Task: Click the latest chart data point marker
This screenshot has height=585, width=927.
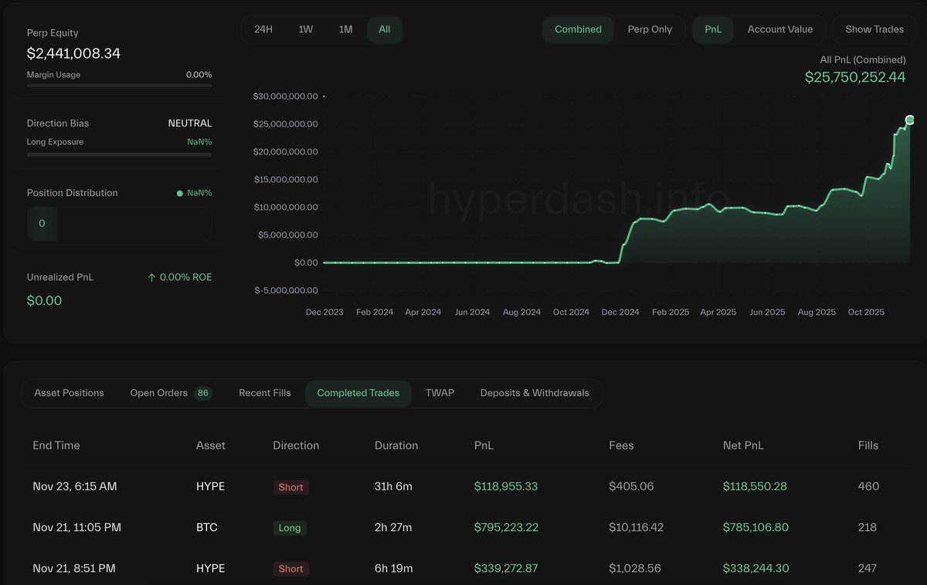Action: click(910, 120)
